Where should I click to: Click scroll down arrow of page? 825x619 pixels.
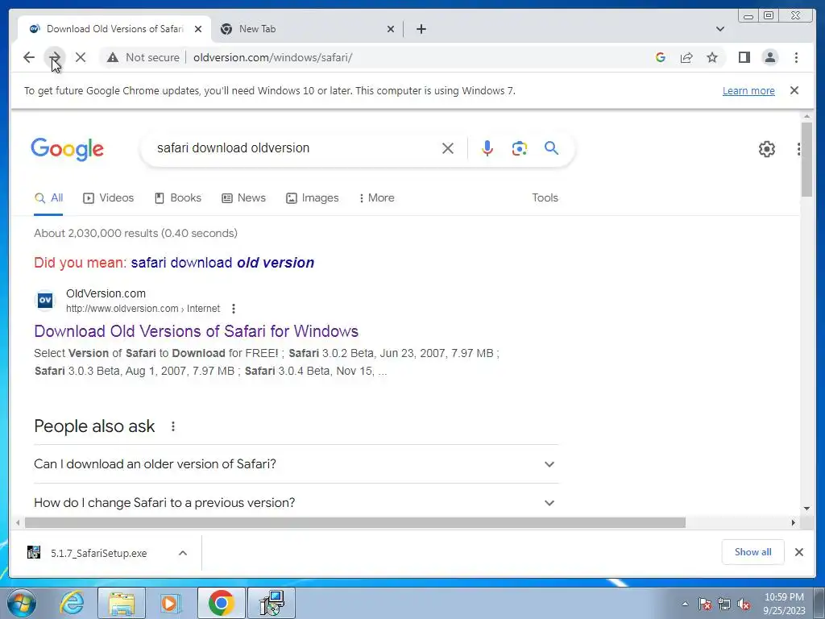806,509
